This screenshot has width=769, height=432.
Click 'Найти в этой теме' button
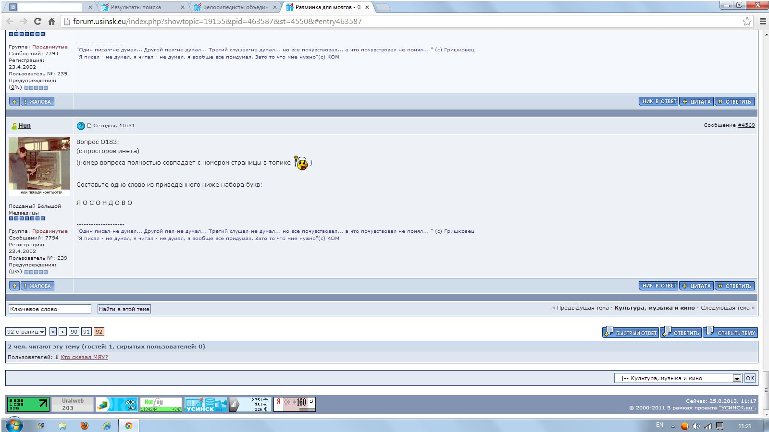pos(124,309)
